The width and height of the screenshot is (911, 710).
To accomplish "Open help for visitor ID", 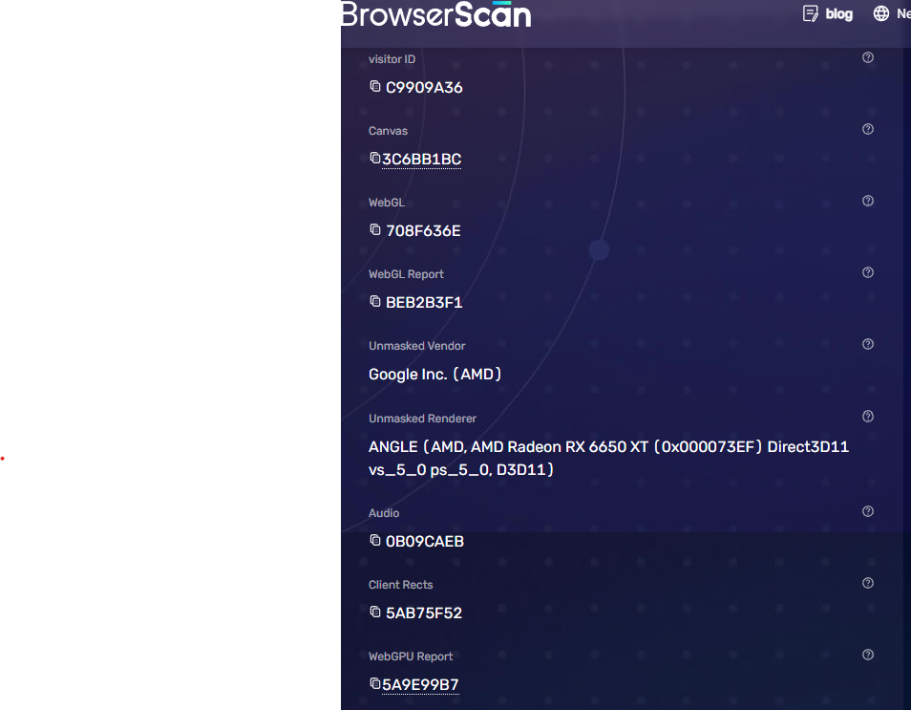I will 868,57.
